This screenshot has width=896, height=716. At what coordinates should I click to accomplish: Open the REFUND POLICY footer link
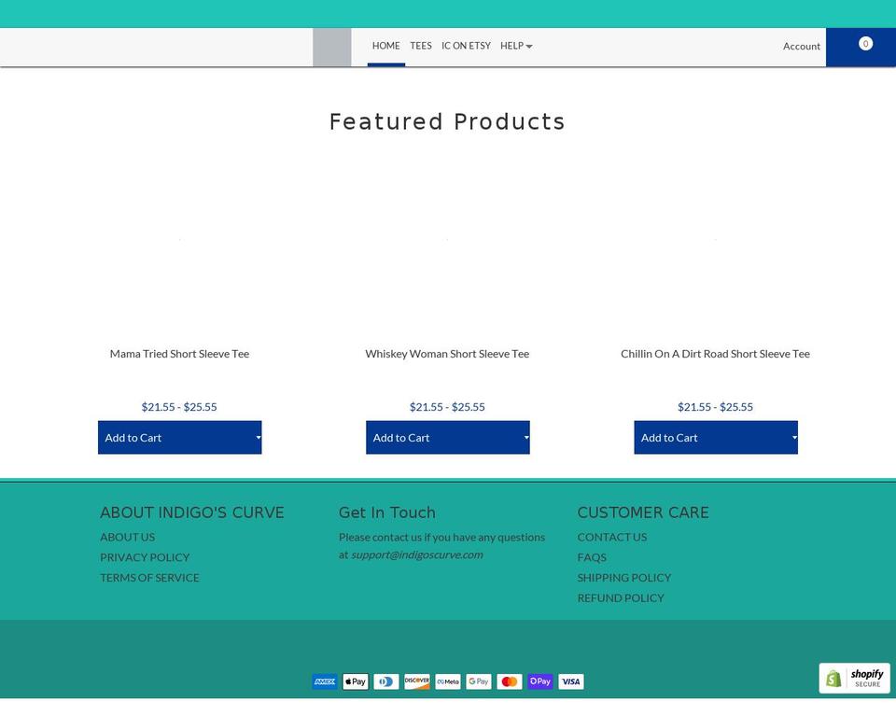(x=621, y=597)
